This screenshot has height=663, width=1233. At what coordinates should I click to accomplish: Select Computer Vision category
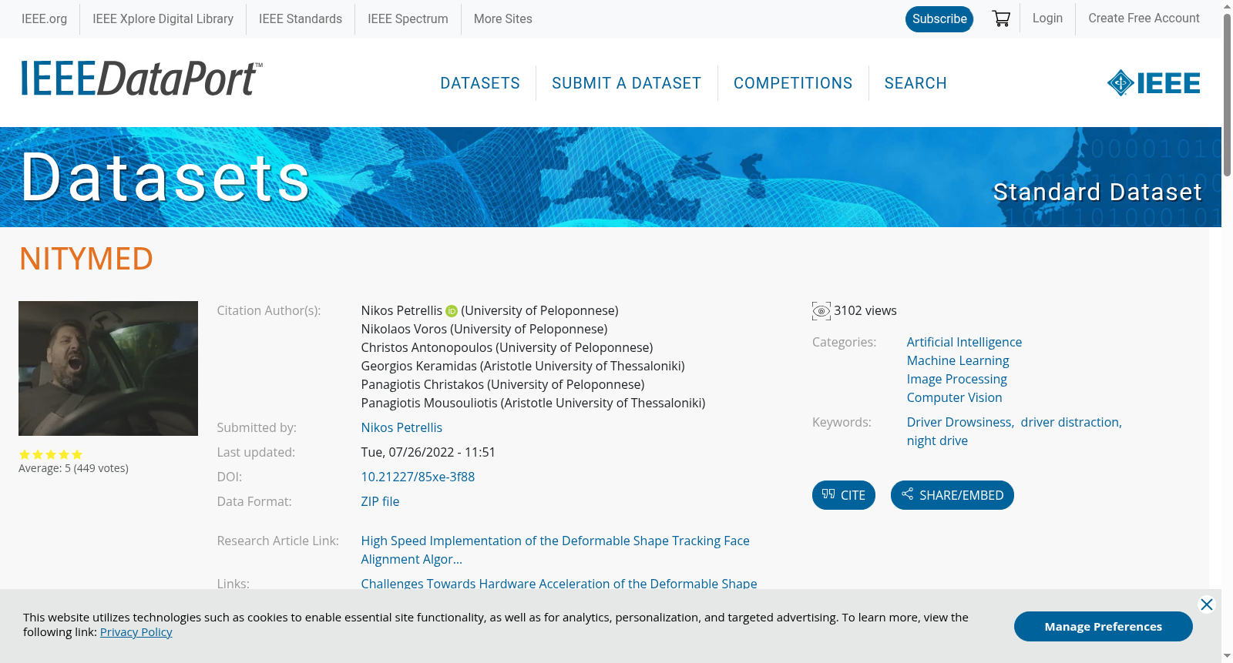pos(954,397)
